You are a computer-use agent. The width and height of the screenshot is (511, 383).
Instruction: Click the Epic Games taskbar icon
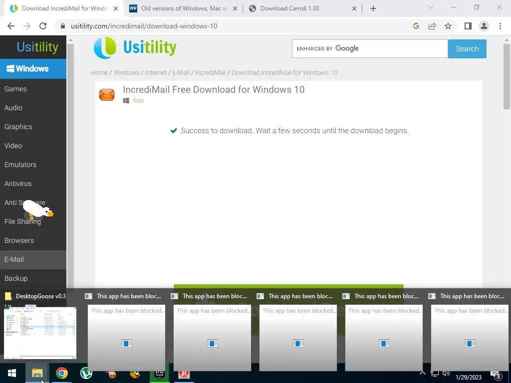[159, 374]
